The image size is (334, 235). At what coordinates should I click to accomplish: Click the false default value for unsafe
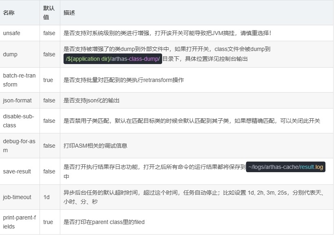coord(49,33)
